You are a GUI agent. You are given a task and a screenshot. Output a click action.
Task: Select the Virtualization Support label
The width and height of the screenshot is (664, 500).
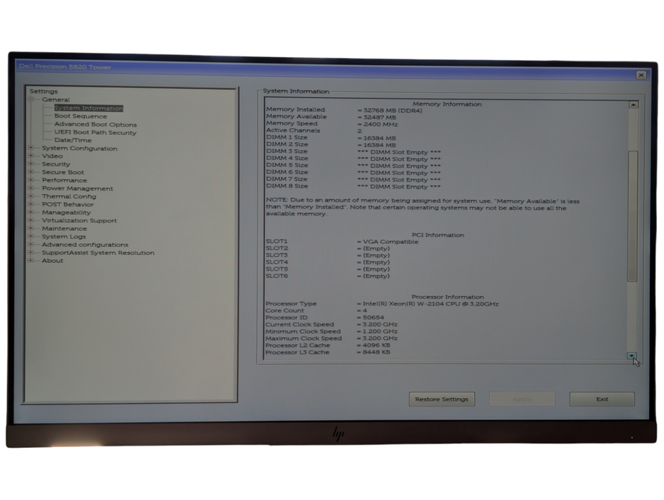coord(79,220)
